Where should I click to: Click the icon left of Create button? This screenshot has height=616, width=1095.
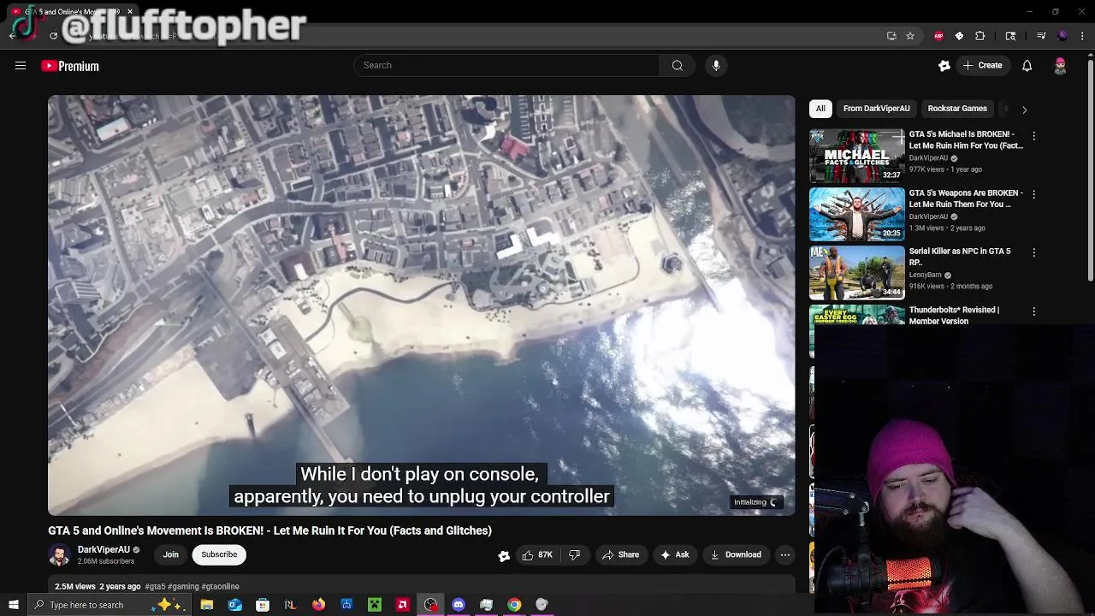944,66
